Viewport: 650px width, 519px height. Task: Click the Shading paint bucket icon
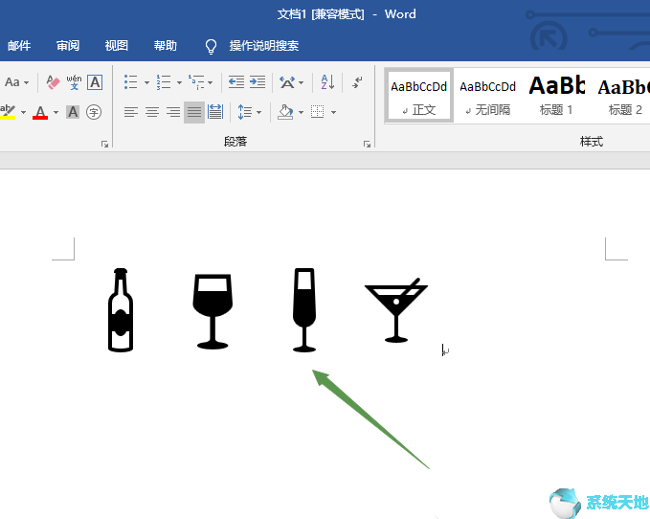pyautogui.click(x=285, y=112)
